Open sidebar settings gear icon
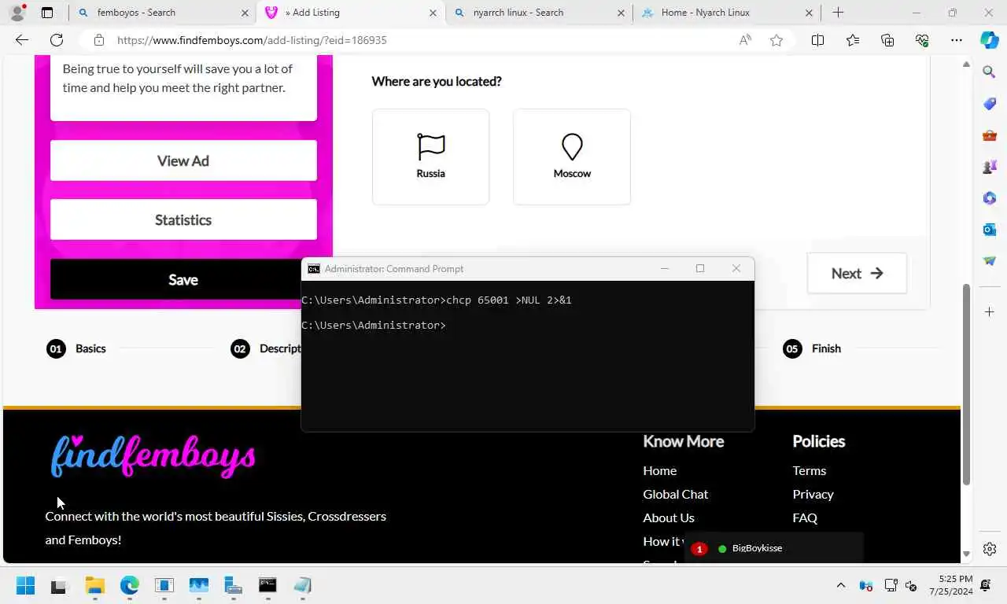 990,549
